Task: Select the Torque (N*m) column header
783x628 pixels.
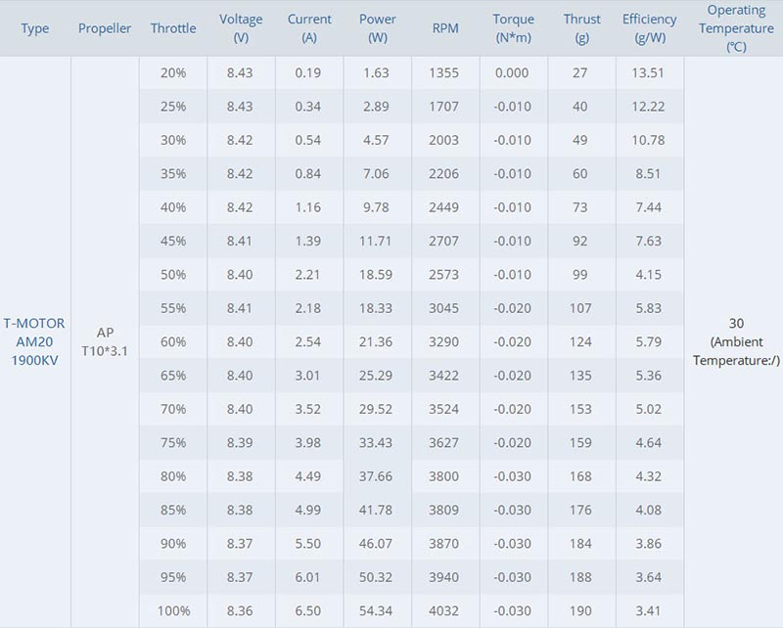Action: 513,28
